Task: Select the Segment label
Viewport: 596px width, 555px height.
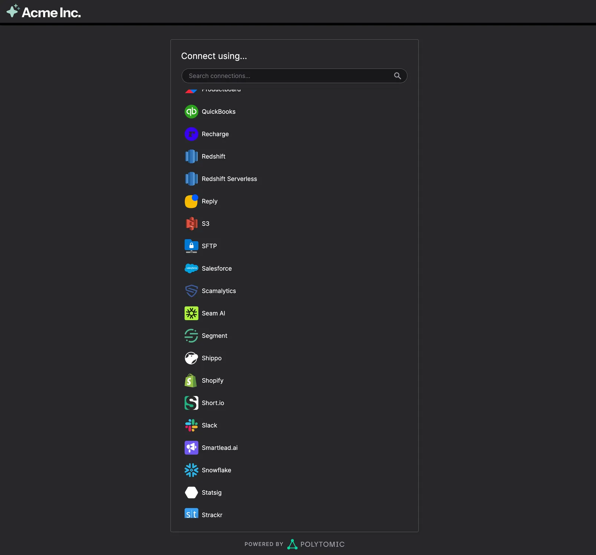Action: tap(215, 336)
